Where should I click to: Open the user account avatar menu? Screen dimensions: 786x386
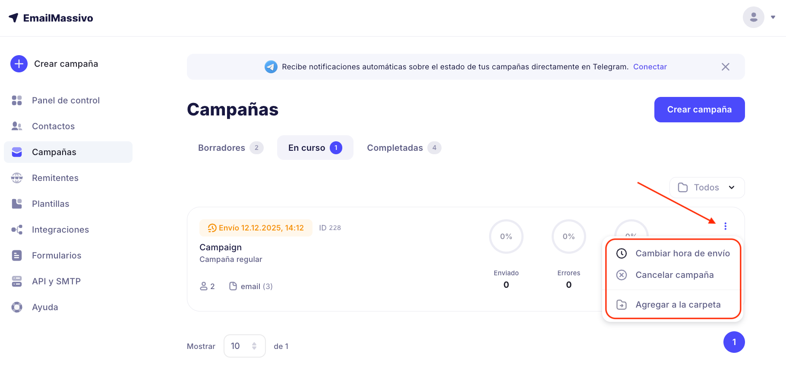(754, 17)
